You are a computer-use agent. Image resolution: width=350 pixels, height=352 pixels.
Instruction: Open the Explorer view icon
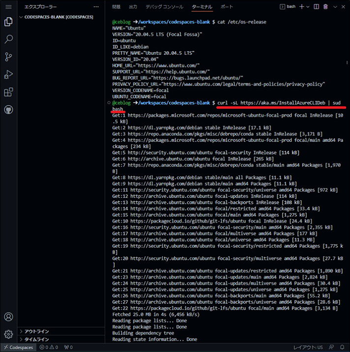pos(8,22)
